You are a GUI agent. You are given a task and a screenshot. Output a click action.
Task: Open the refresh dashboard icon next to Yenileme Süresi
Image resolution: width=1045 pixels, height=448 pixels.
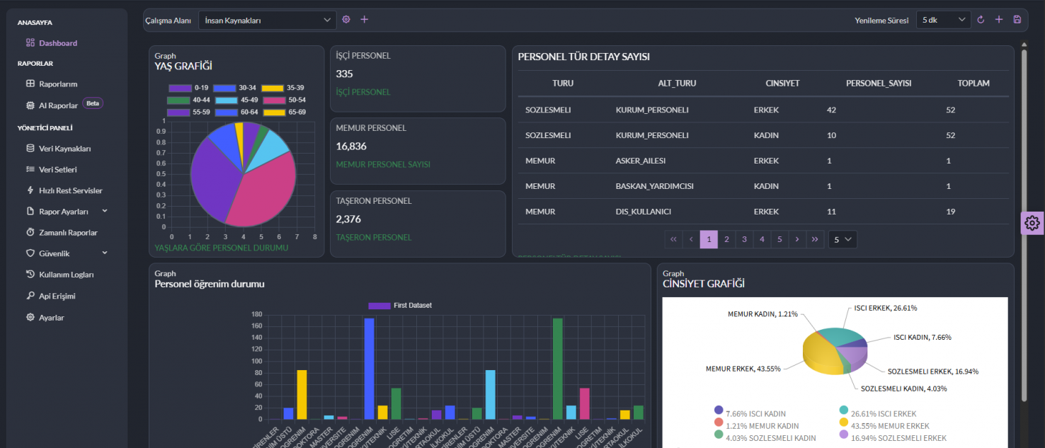(x=981, y=19)
